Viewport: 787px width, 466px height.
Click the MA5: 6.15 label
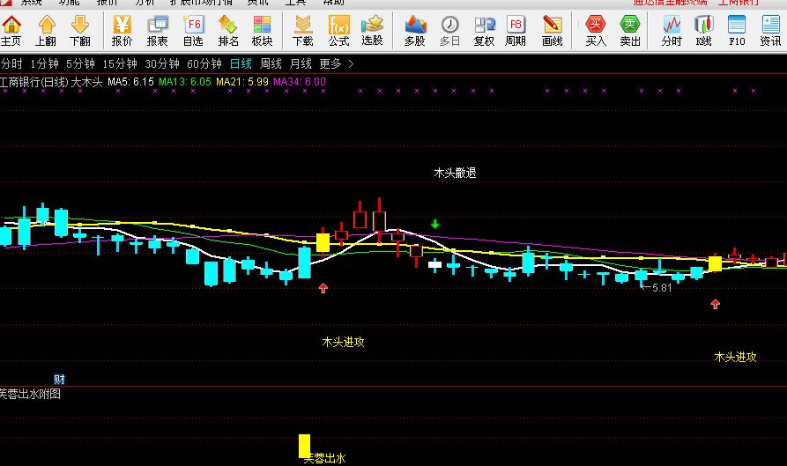pyautogui.click(x=130, y=82)
